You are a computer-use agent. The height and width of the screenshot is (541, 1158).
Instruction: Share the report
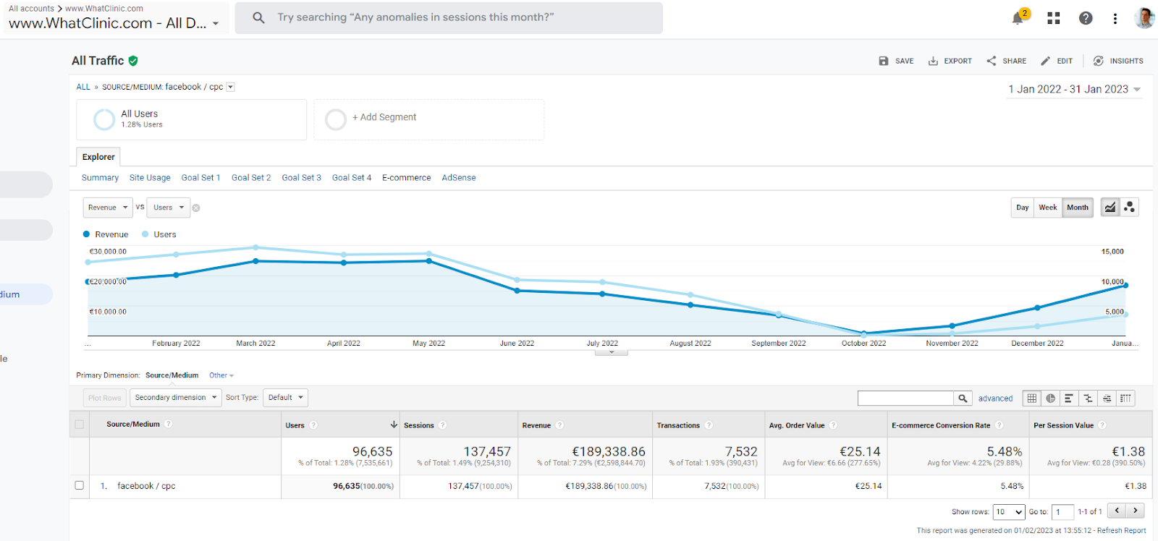click(x=1006, y=61)
